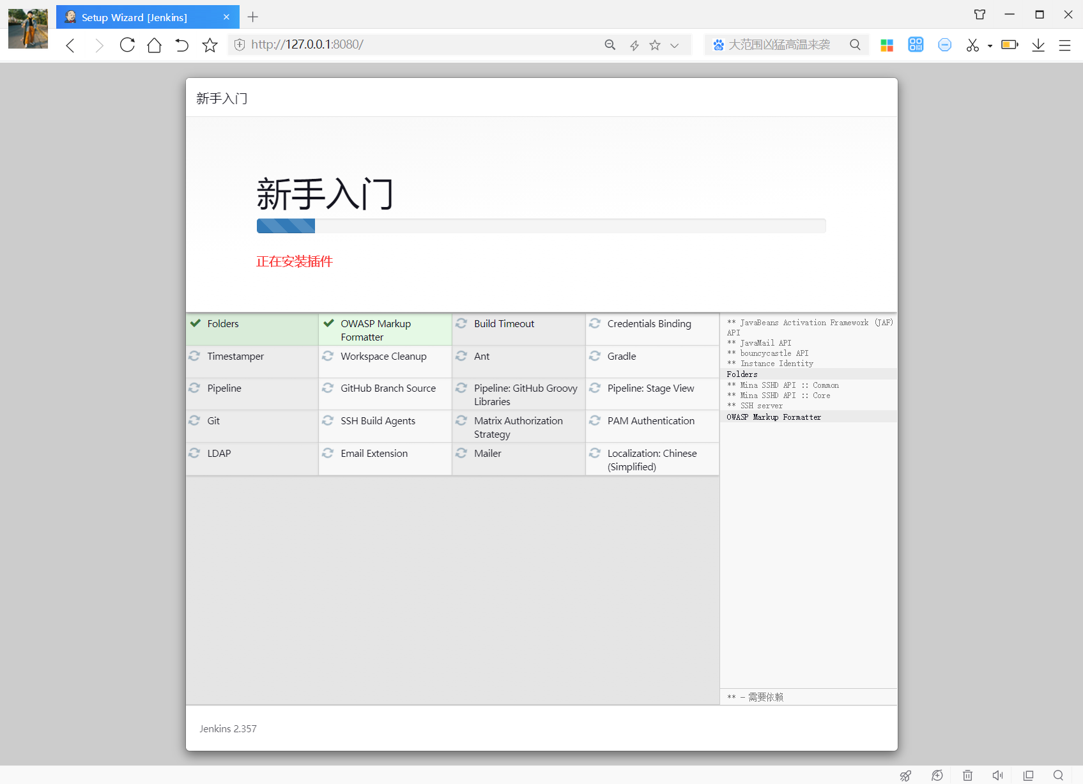Mute sound via status bar speaker icon
Viewport: 1083px width, 784px height.
click(997, 775)
